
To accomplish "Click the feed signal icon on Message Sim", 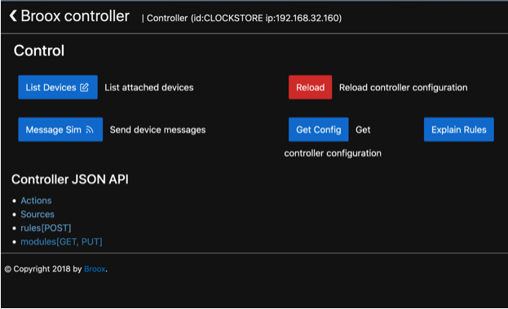I will click(x=90, y=130).
